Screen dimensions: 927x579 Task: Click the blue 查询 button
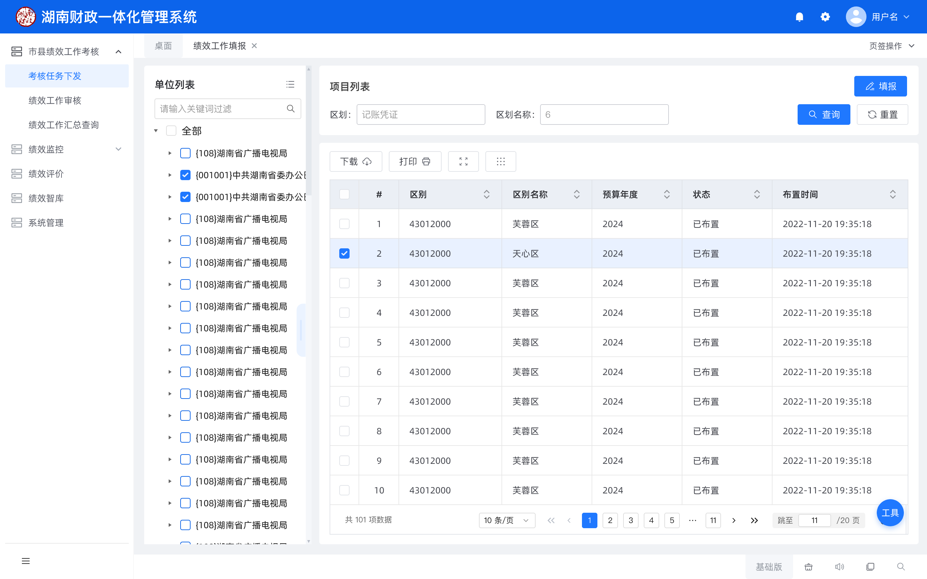[824, 115]
